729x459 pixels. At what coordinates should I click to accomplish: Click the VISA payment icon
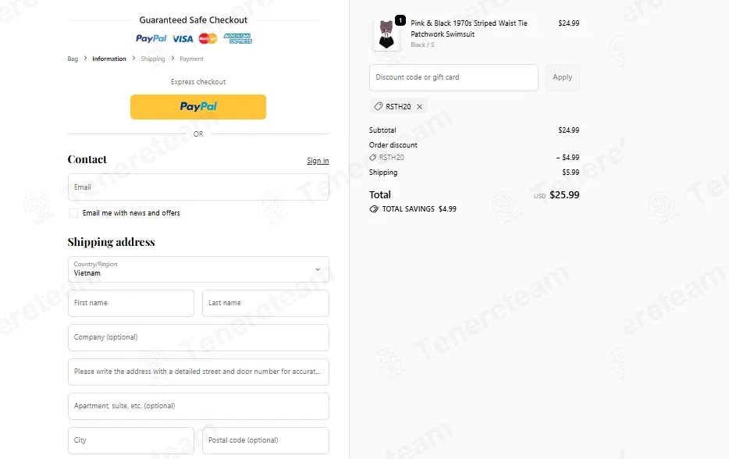tap(183, 38)
